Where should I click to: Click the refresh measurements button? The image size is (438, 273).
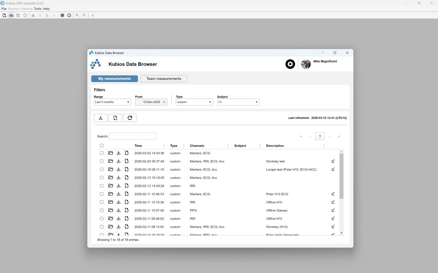pyautogui.click(x=130, y=118)
